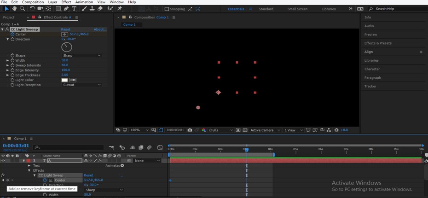
Task: Select the Horizontal Type tool
Action: (x=75, y=8)
